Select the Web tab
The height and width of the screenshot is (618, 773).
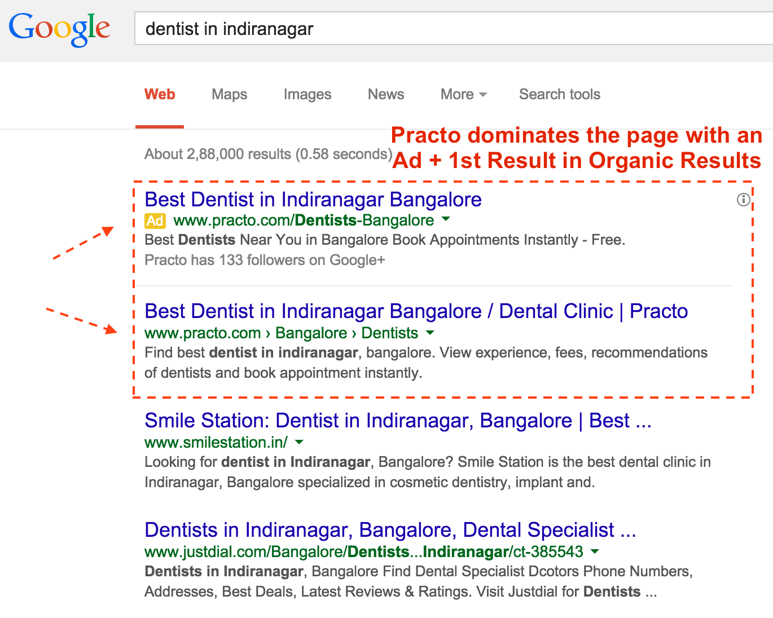point(160,94)
